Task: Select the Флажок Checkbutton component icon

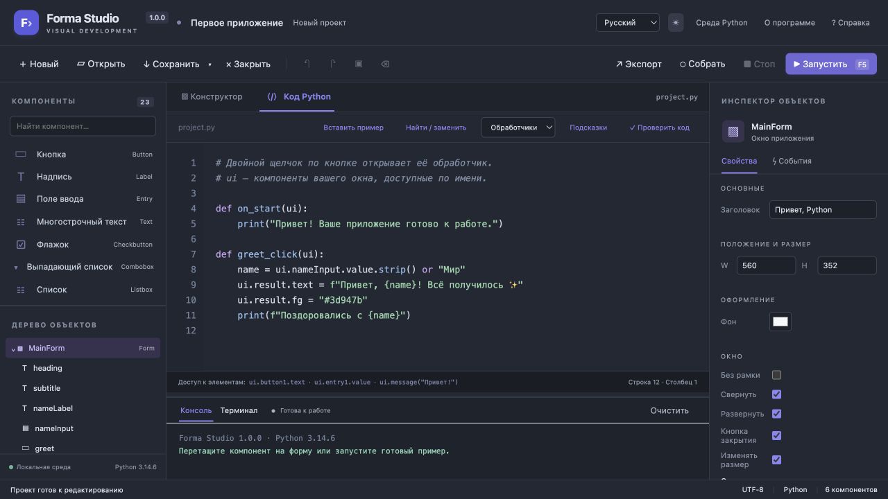Action: tap(21, 245)
